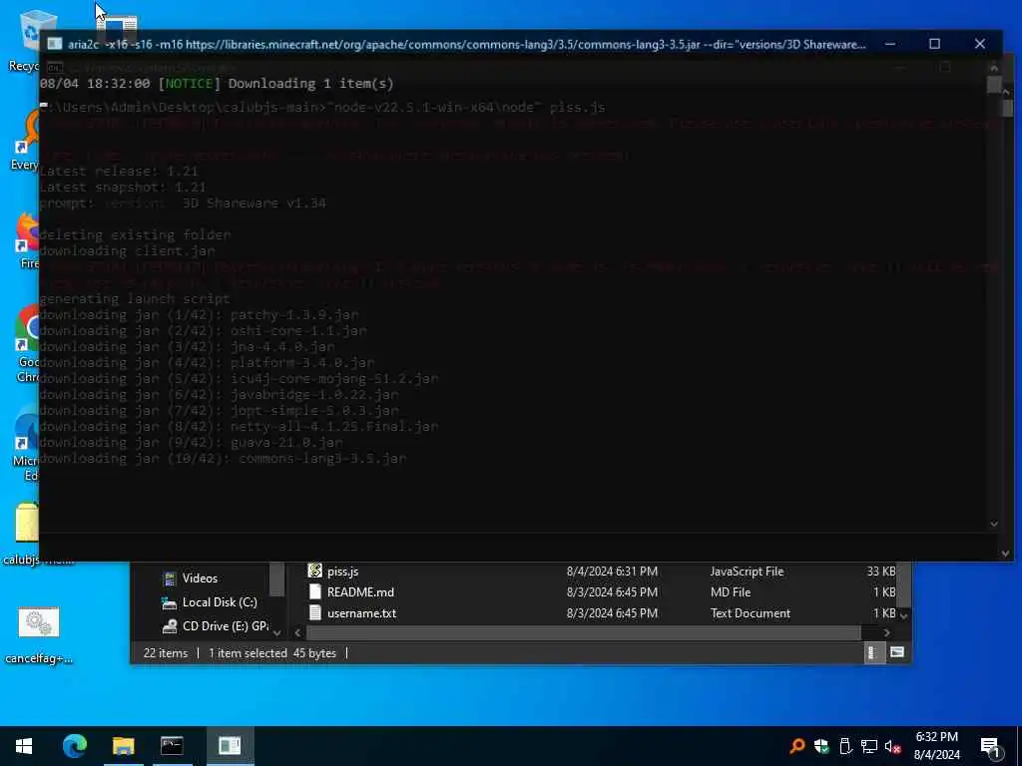Switch to the Command Prompt taskbar button

coord(172,746)
